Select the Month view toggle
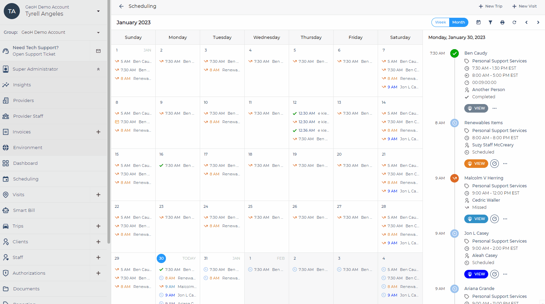545x304 pixels. click(x=458, y=23)
